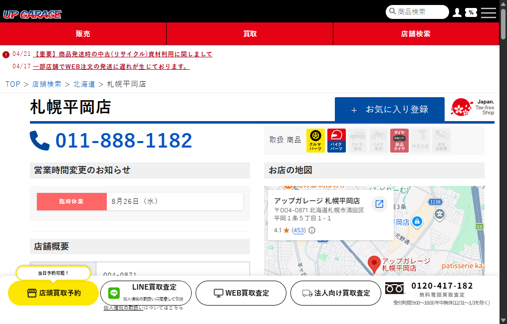The image size is (507, 324).
Task: Open 453 reviews link on map card
Action: [x=299, y=230]
